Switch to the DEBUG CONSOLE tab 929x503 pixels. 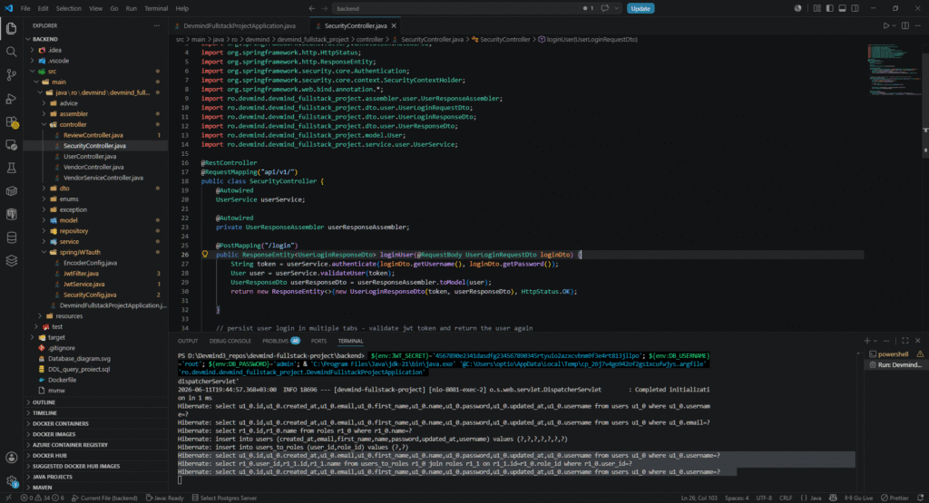pos(230,341)
